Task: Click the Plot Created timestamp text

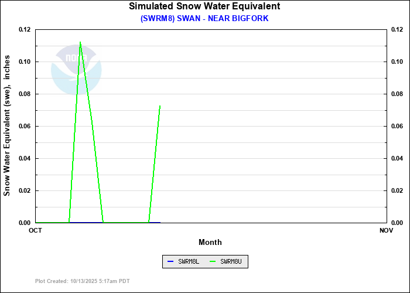Action: (x=82, y=281)
